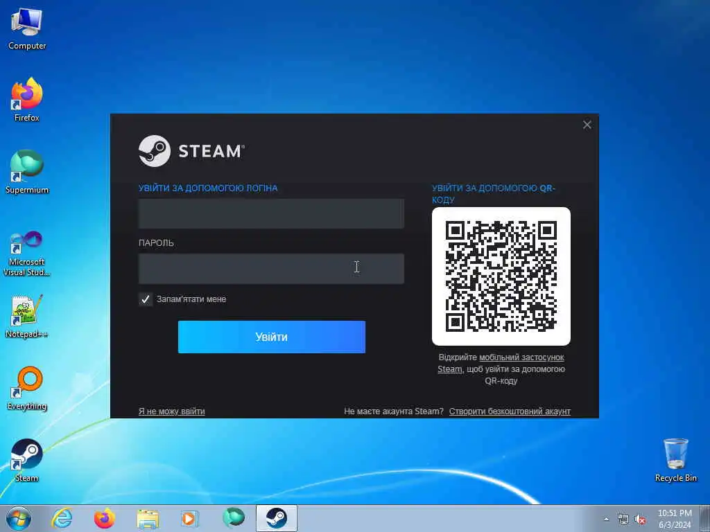Focus the ПАРОЛЬ password field
The image size is (710, 532).
pyautogui.click(x=271, y=269)
